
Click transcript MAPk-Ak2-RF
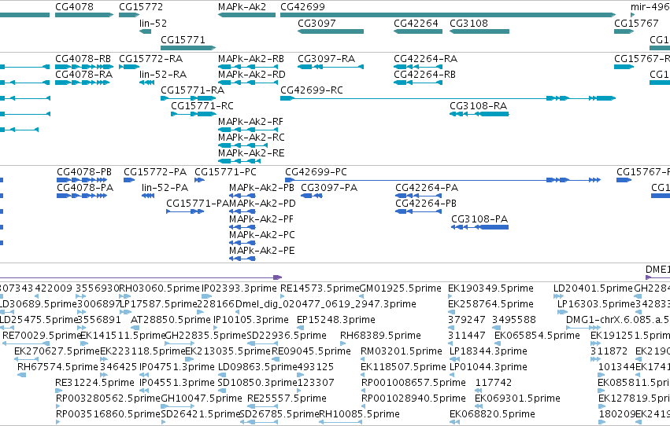pos(250,122)
